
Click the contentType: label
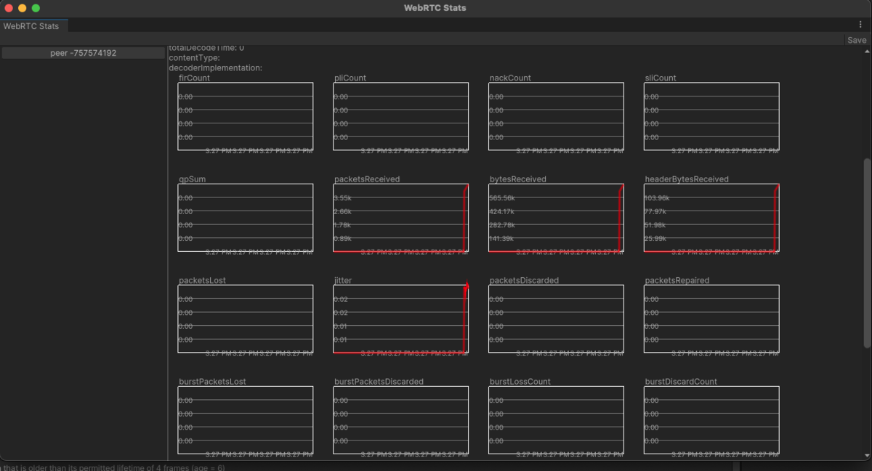[x=194, y=58]
